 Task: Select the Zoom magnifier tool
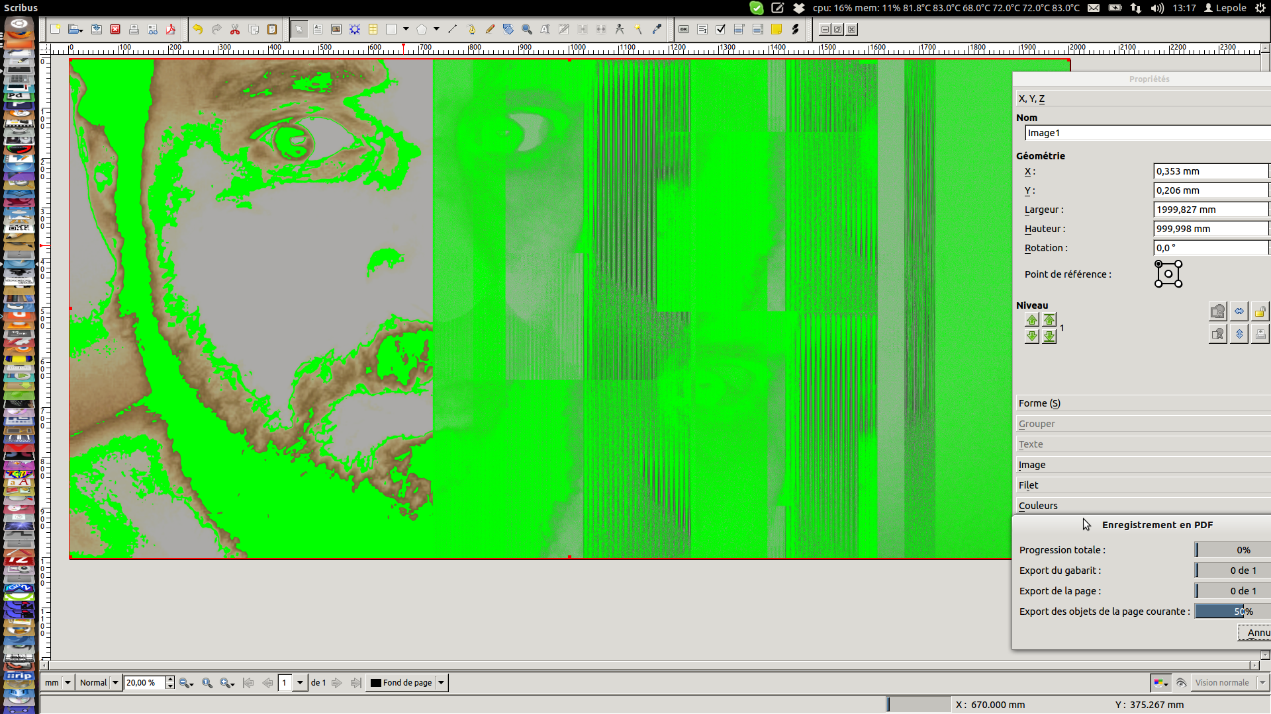pyautogui.click(x=527, y=29)
